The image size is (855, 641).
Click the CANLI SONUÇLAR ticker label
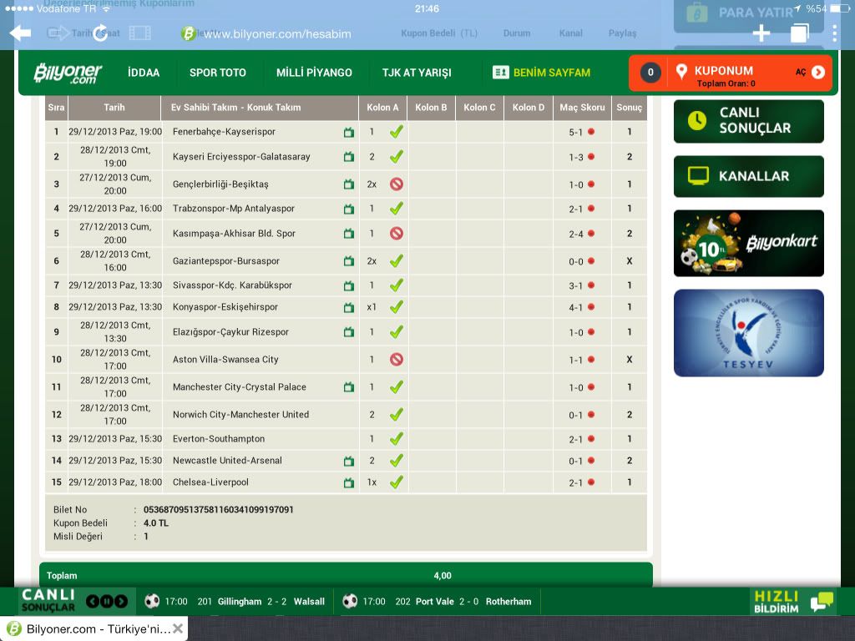coord(48,600)
